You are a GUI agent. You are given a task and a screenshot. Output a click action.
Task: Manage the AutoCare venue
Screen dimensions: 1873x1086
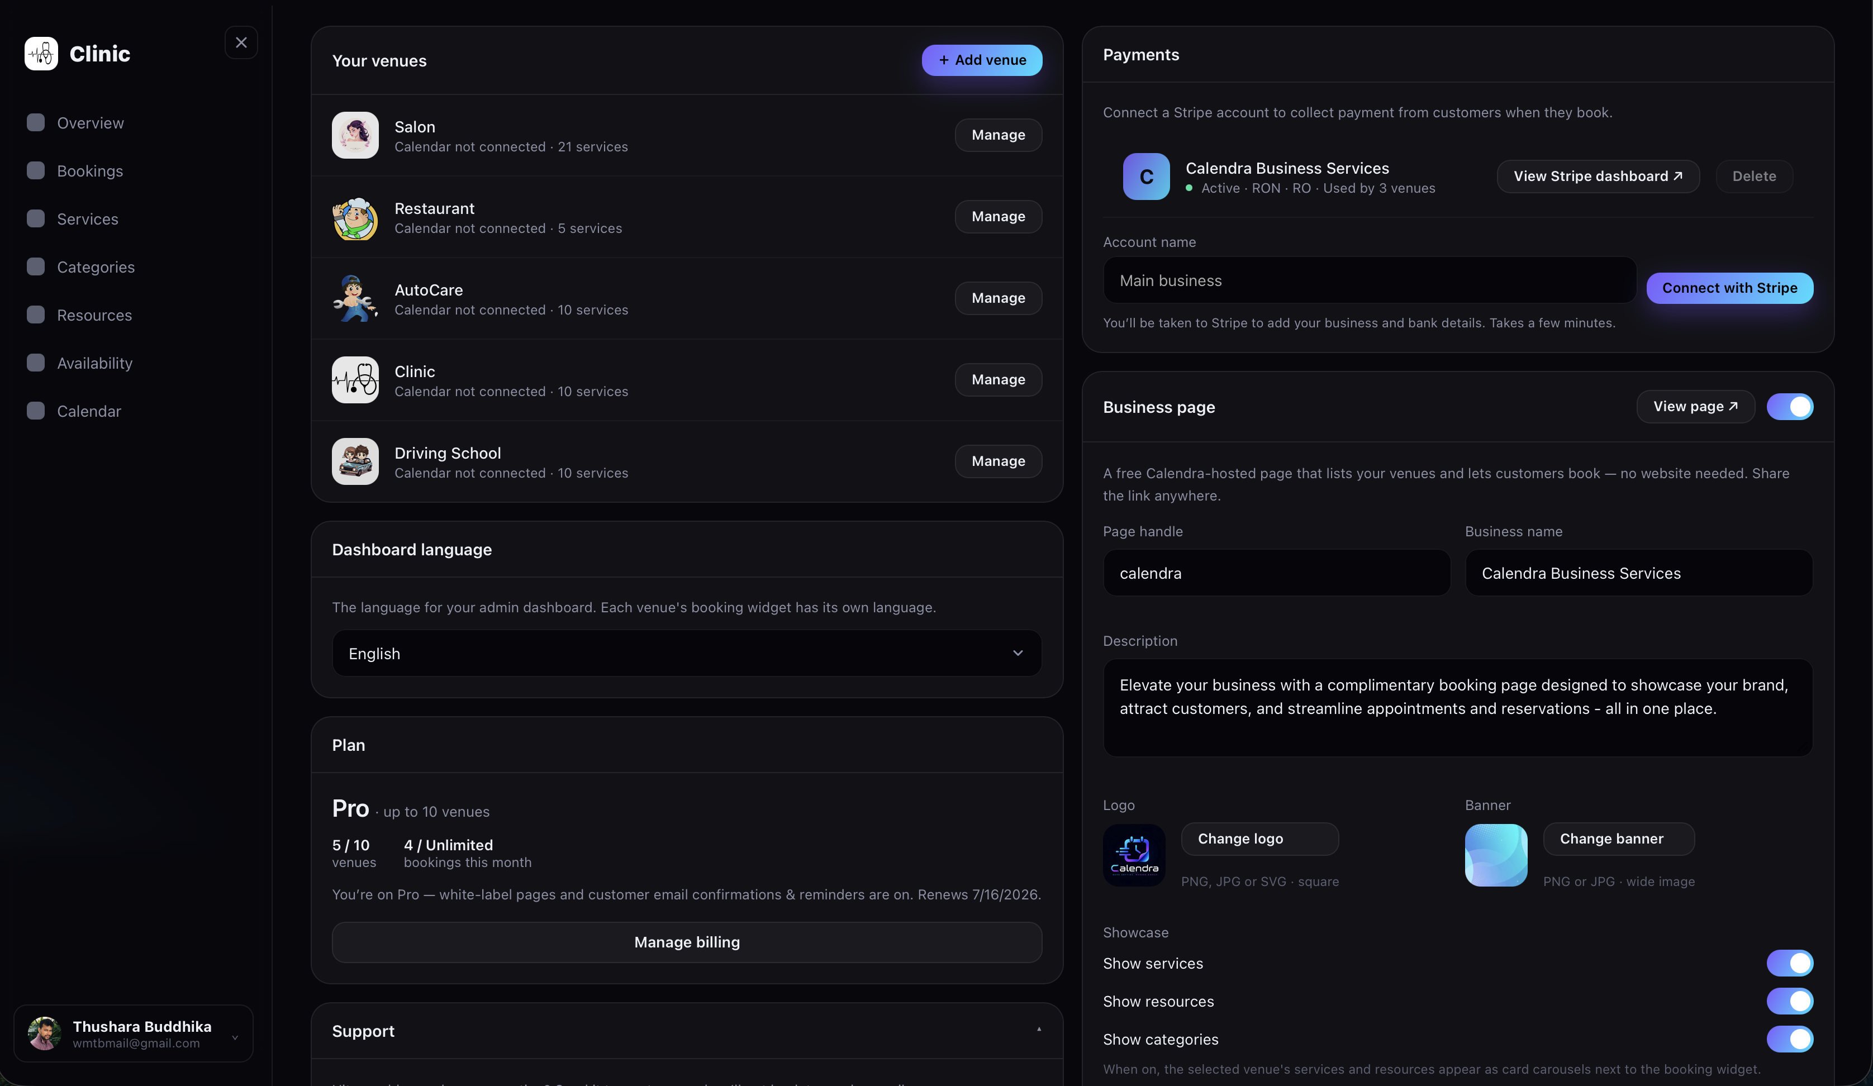pos(998,298)
